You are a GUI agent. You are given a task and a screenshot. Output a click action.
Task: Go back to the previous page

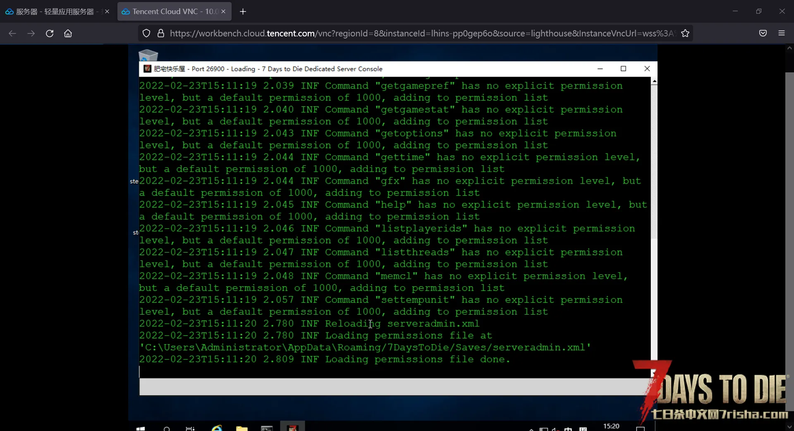click(12, 34)
